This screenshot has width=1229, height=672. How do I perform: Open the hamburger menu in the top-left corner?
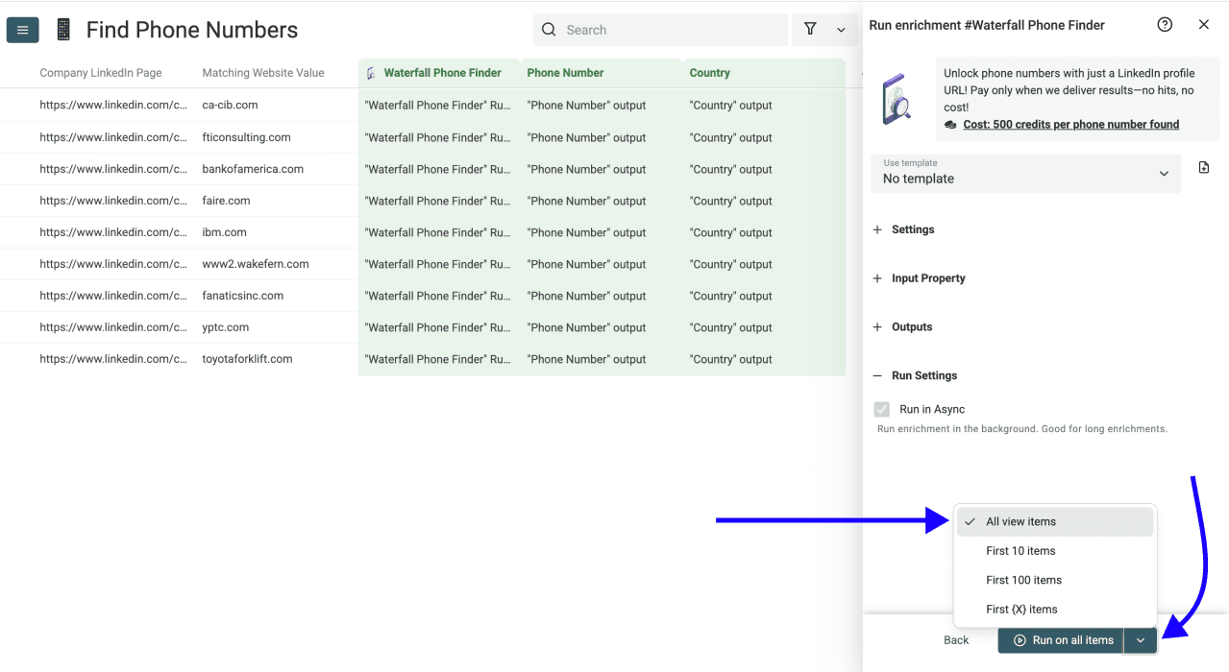coord(22,29)
